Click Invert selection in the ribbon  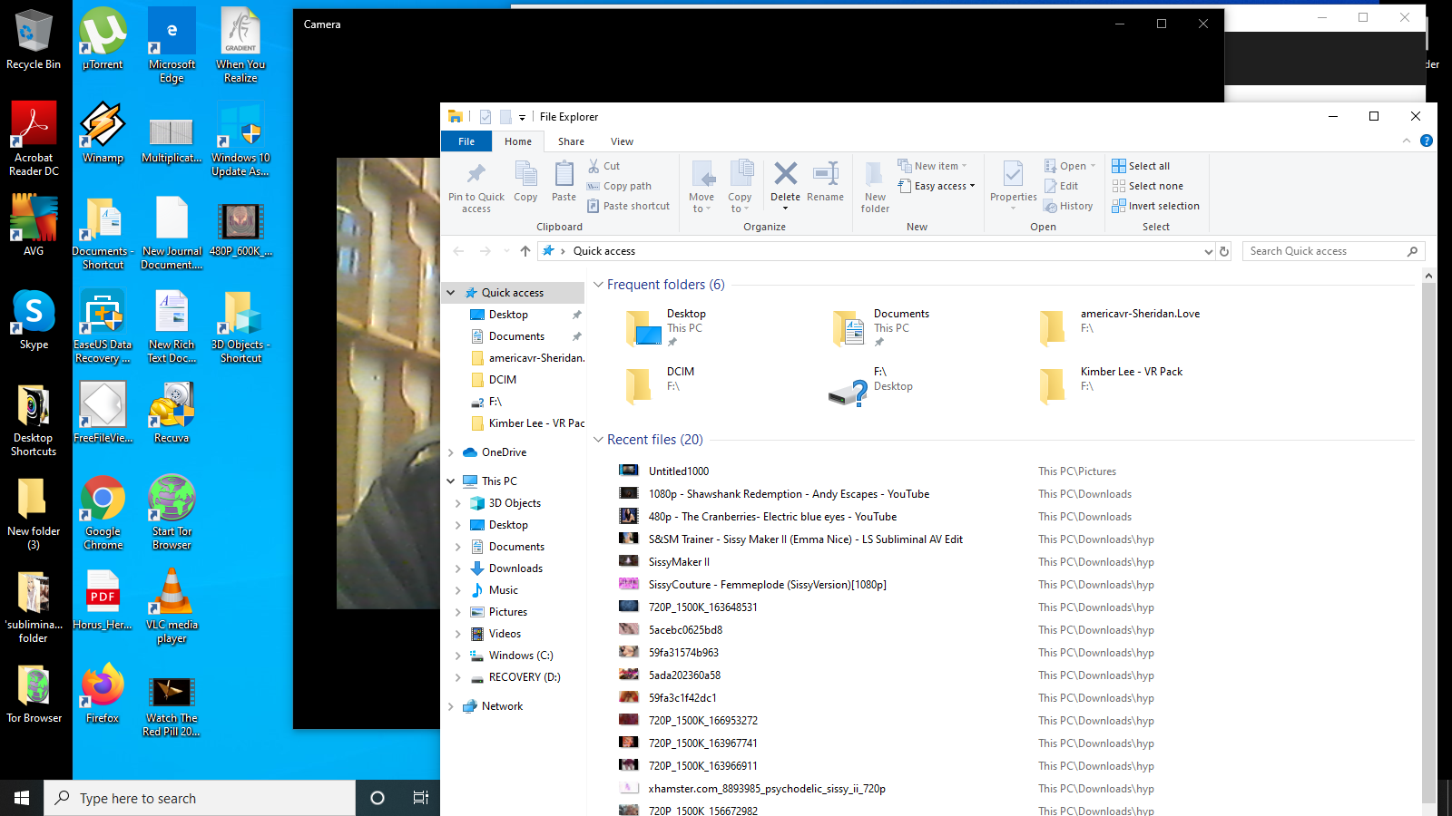coord(1155,206)
